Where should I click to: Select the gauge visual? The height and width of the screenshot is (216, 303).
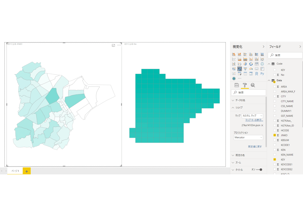[x=251, y=69]
